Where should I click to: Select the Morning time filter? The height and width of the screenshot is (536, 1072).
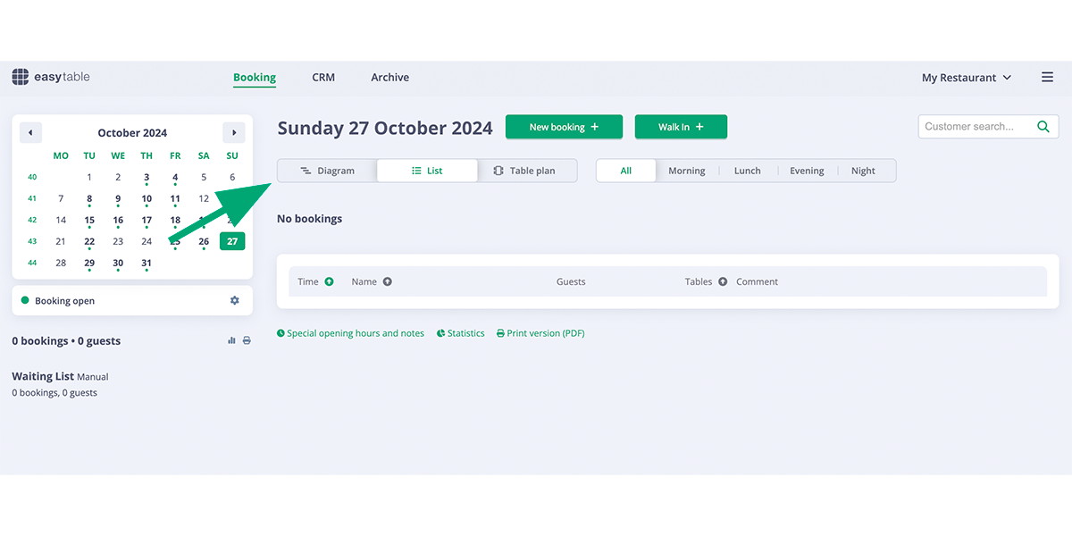[x=687, y=170]
